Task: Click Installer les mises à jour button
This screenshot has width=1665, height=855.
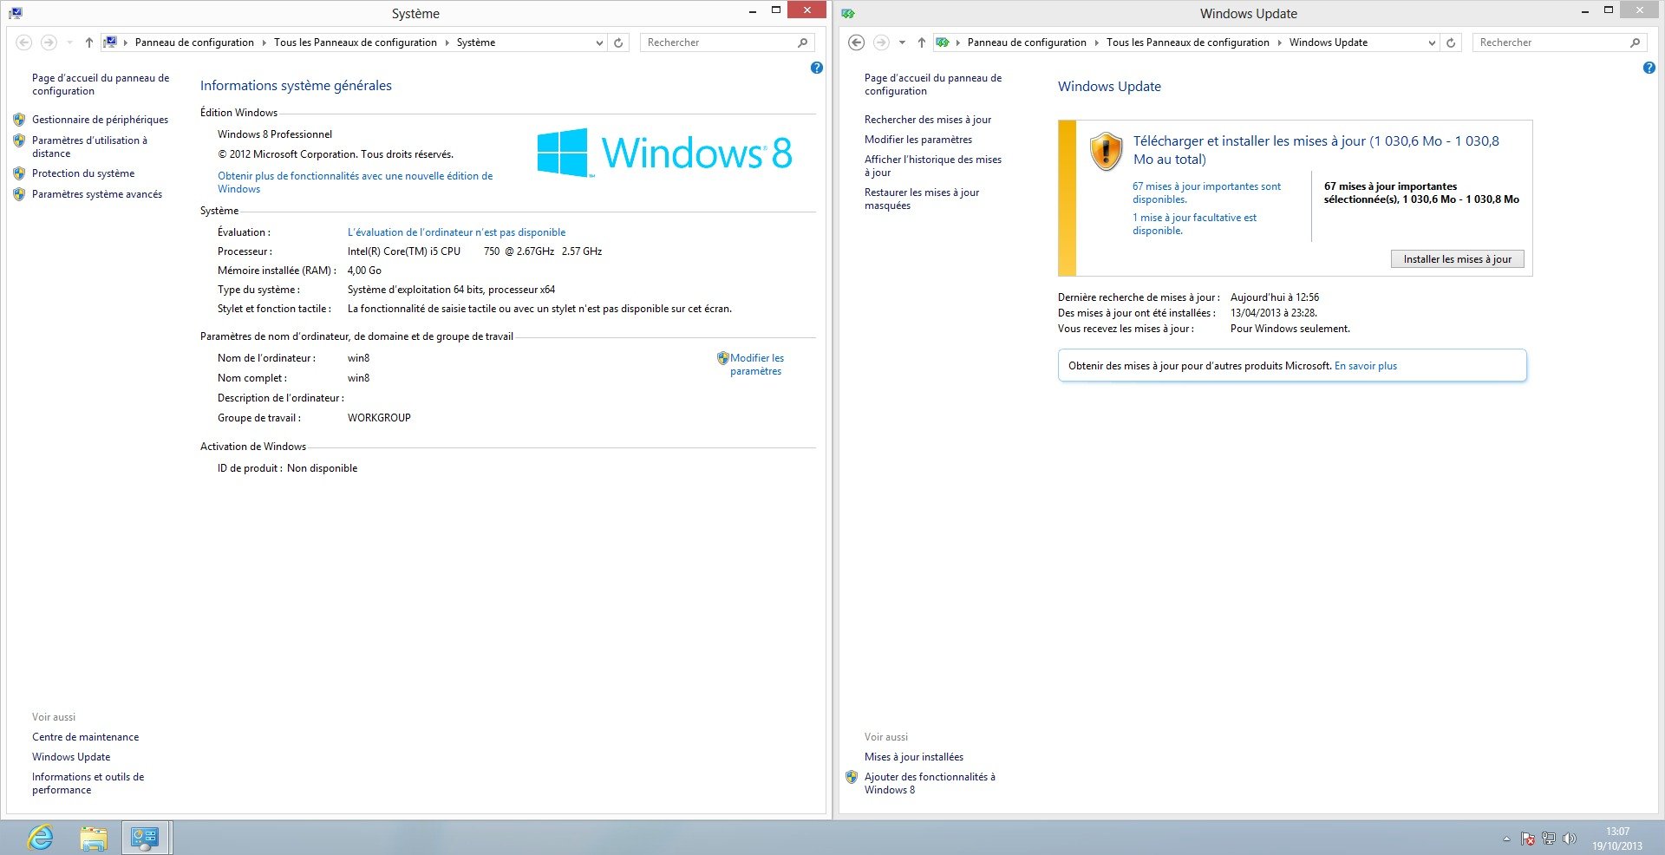Action: (1457, 259)
